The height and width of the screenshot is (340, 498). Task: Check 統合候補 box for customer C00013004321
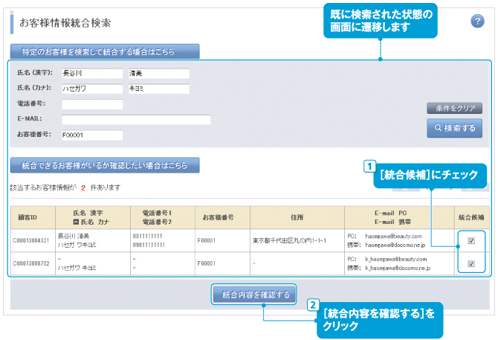(471, 240)
